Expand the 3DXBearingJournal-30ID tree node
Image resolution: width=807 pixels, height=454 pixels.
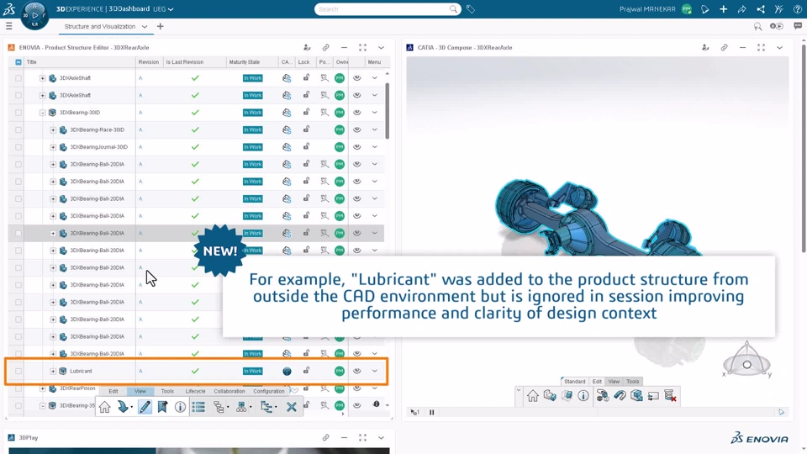[52, 147]
